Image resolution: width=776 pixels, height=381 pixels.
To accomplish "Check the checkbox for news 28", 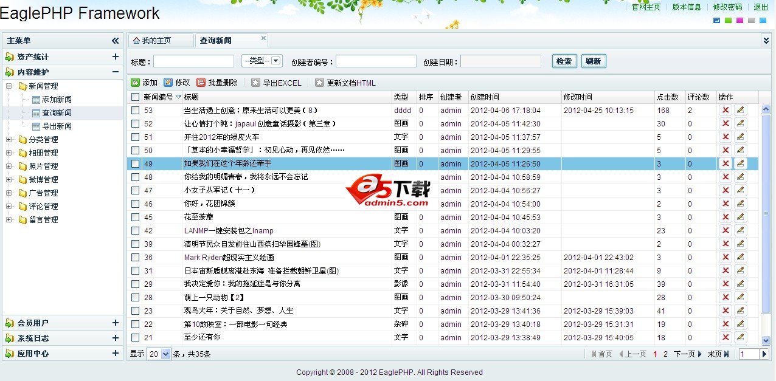I will click(135, 298).
